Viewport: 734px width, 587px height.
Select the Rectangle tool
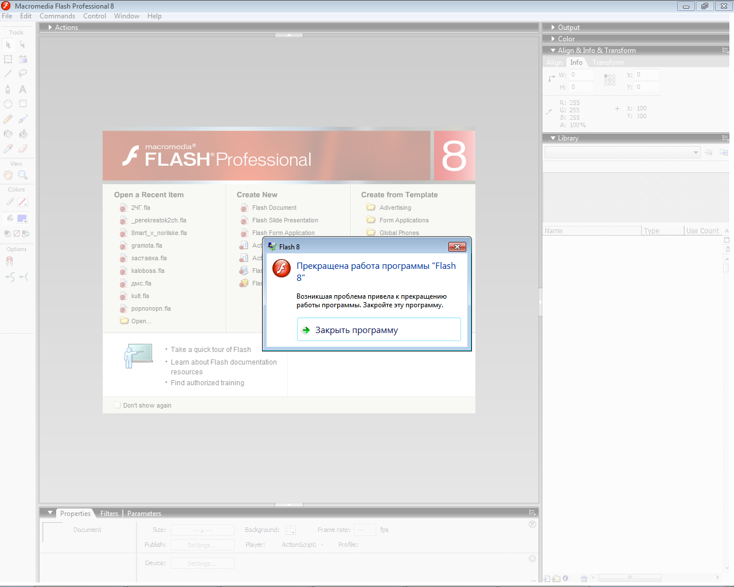(x=23, y=104)
